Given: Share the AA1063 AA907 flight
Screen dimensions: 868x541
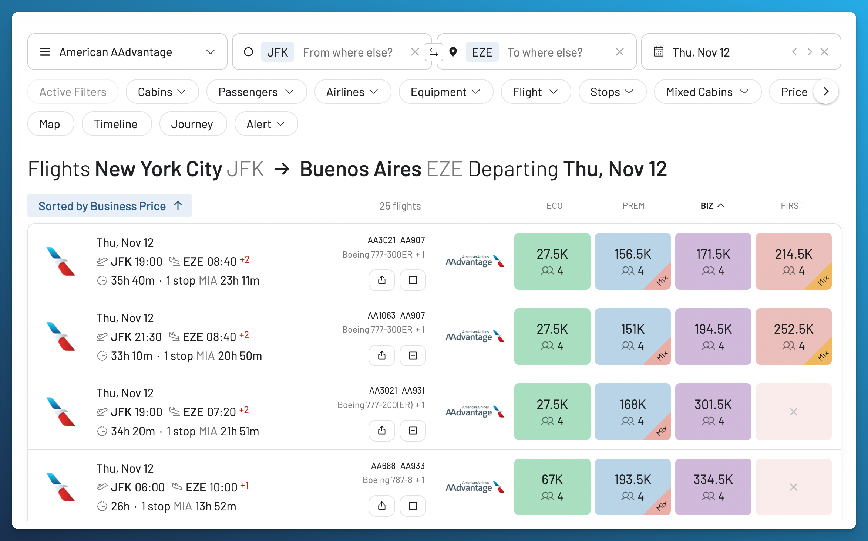Looking at the screenshot, I should click(382, 355).
